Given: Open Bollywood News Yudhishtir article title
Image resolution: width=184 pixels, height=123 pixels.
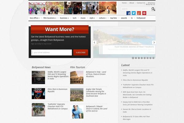Looking at the screenshot, I should [58, 106].
